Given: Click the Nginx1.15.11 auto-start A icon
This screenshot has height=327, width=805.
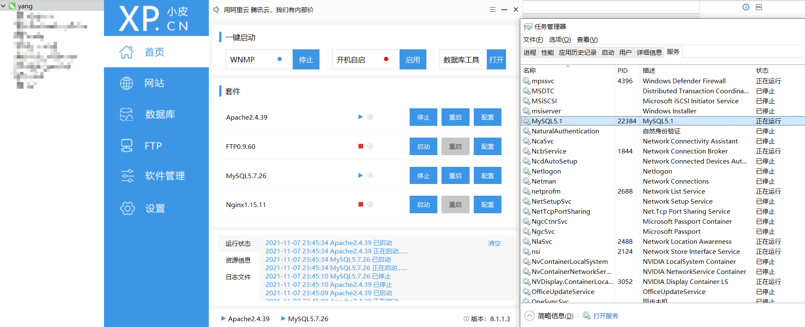Looking at the screenshot, I should [x=370, y=204].
